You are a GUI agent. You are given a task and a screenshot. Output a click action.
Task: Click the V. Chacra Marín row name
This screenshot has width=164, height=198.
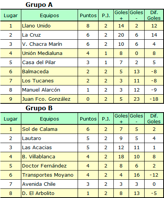tap(42, 44)
